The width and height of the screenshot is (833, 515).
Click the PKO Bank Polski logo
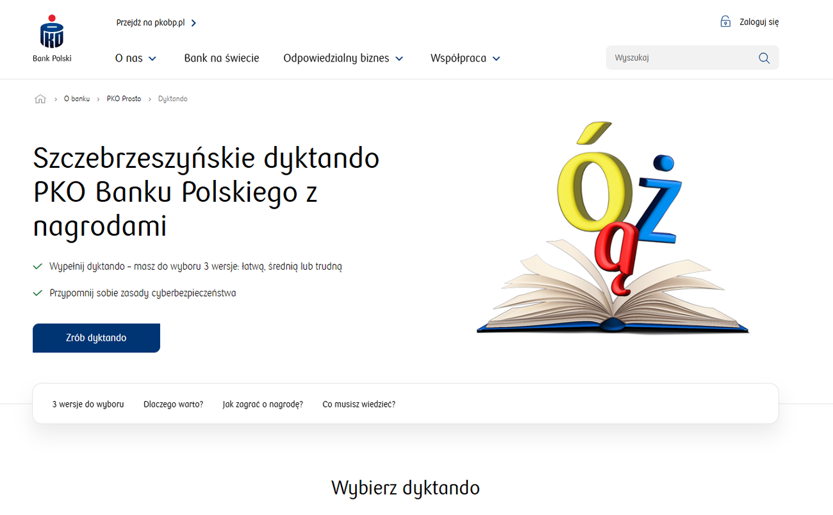tap(52, 38)
